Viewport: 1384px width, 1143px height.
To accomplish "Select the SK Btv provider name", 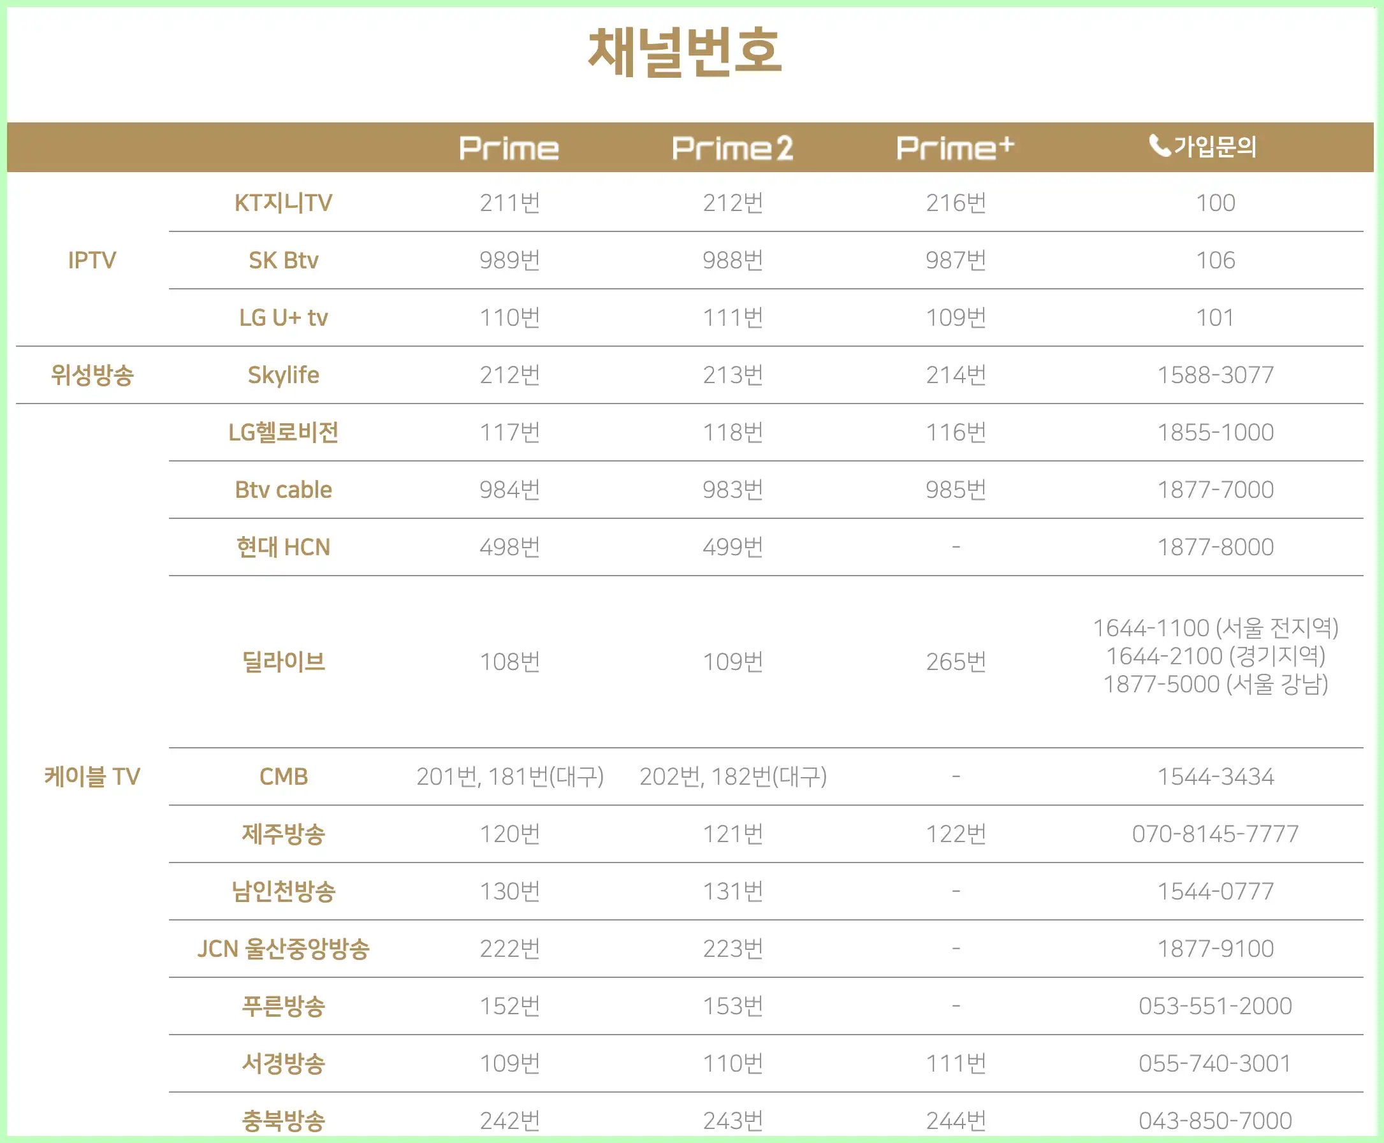I will pyautogui.click(x=283, y=260).
